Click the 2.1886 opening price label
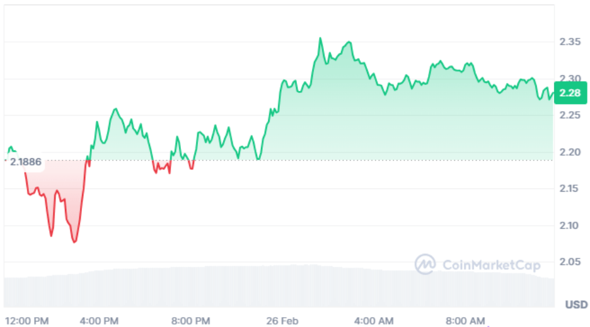Viewport: 590px width, 327px height. (26, 161)
